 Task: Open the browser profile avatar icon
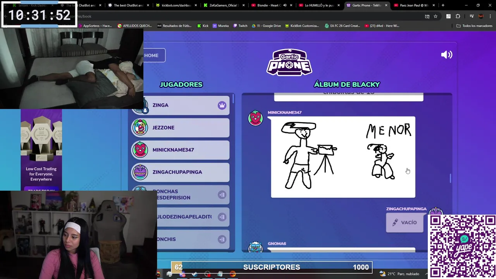pos(481,16)
